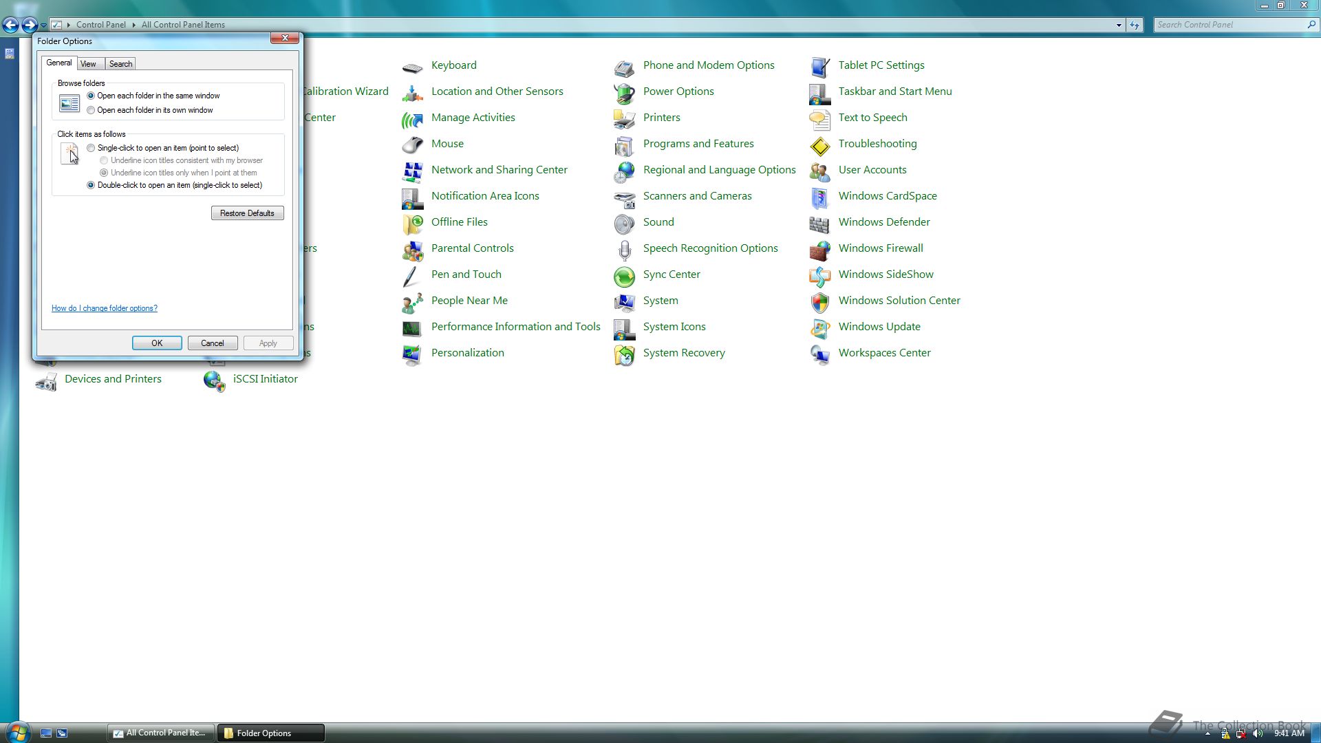Click the Restore Defaults button
Screen dimensions: 1321x743
coord(247,213)
